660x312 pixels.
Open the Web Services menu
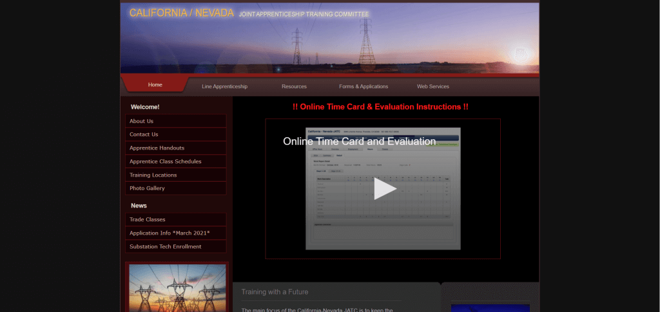[432, 86]
